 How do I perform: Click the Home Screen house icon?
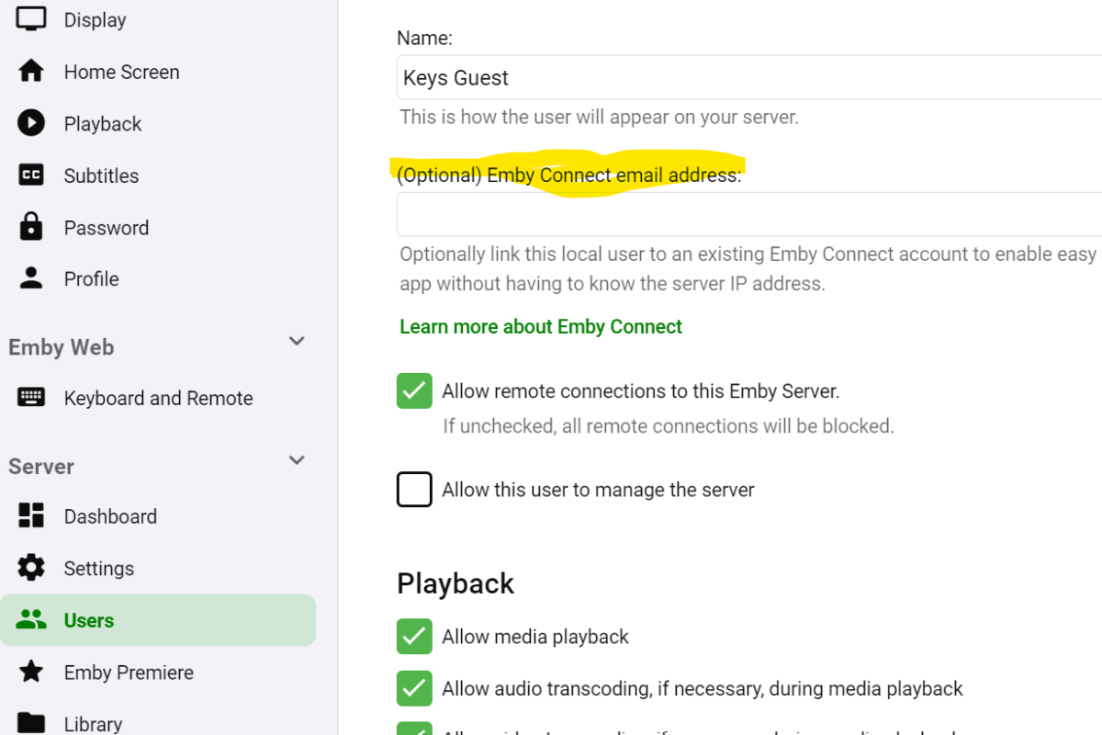(x=31, y=71)
